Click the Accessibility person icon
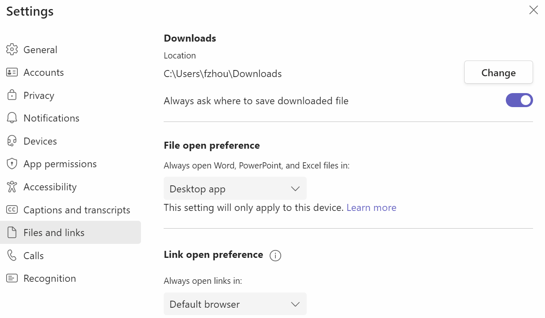545x318 pixels. click(x=12, y=187)
